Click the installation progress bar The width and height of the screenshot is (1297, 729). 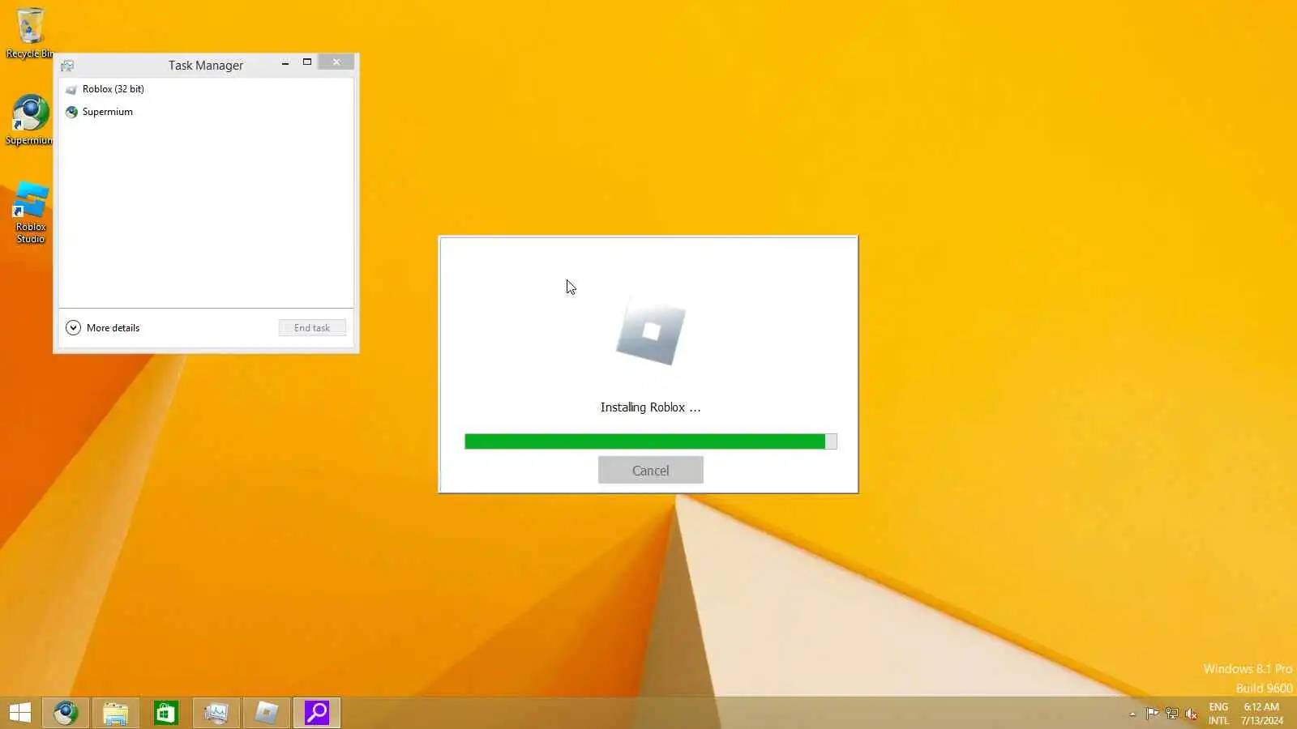(x=650, y=441)
